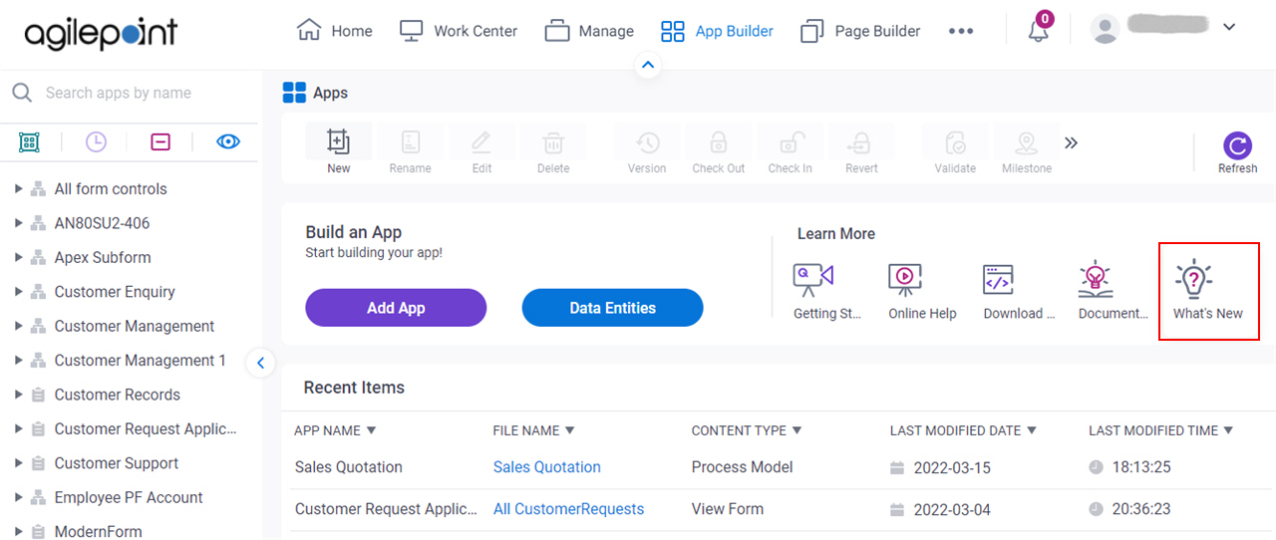Click the Validate toolbar icon
Image resolution: width=1276 pixels, height=540 pixels.
(x=955, y=142)
